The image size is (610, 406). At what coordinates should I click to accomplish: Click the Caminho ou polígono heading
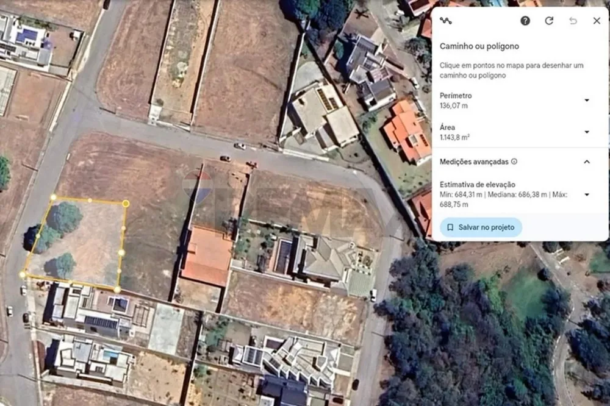(479, 46)
